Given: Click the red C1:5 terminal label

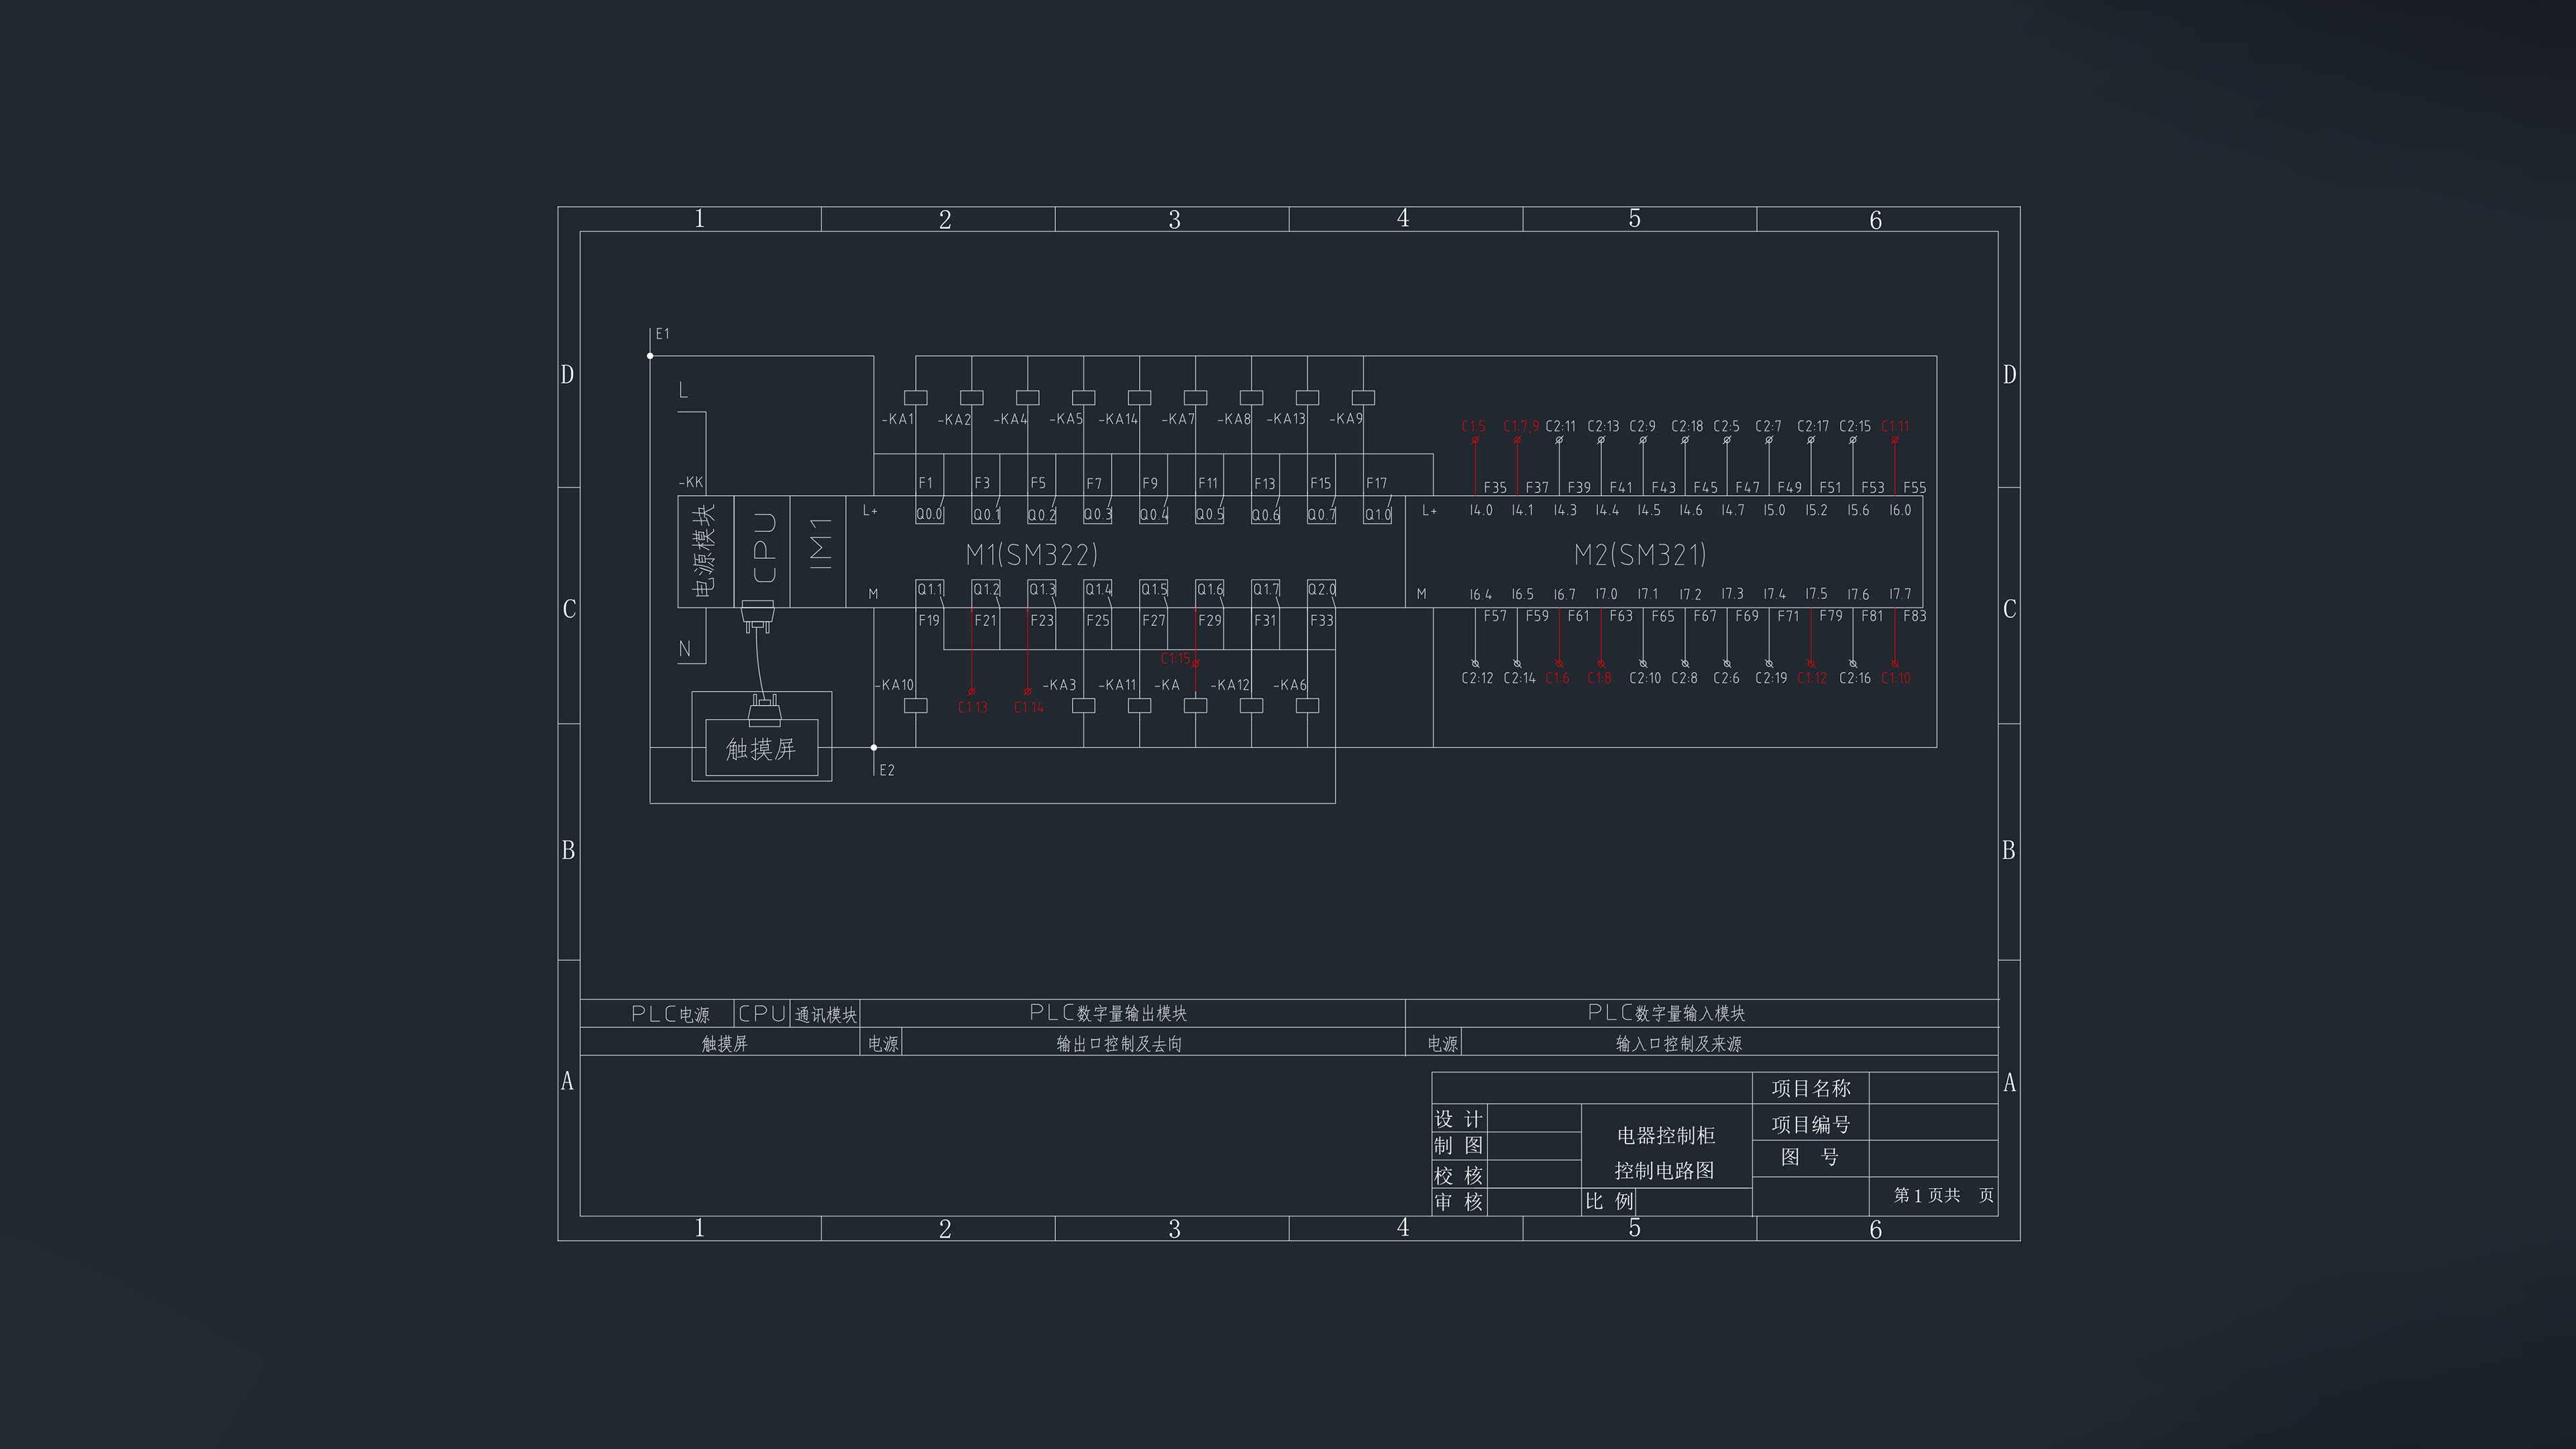Looking at the screenshot, I should (1473, 426).
